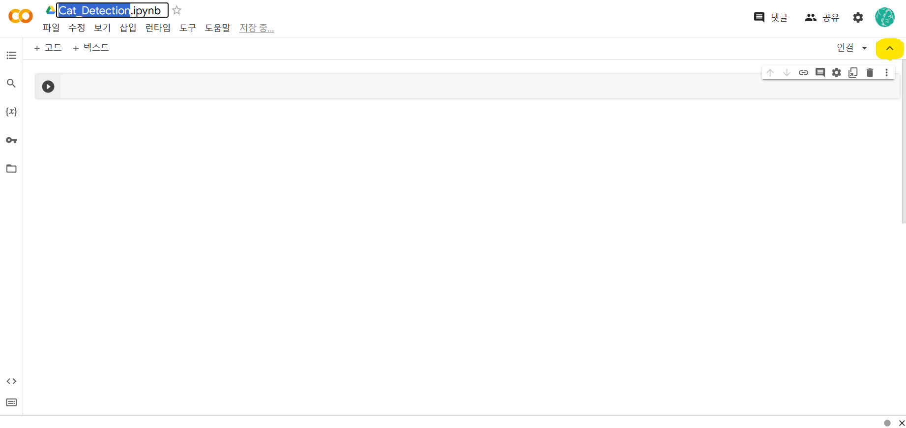906x428 pixels.
Task: Open cell editor settings gear
Action: point(836,73)
